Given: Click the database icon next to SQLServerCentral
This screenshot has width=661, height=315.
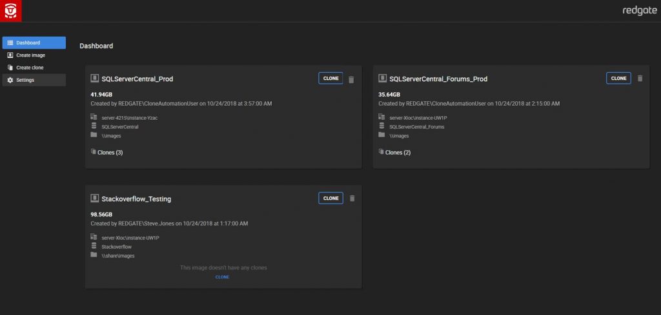Looking at the screenshot, I should 94,126.
